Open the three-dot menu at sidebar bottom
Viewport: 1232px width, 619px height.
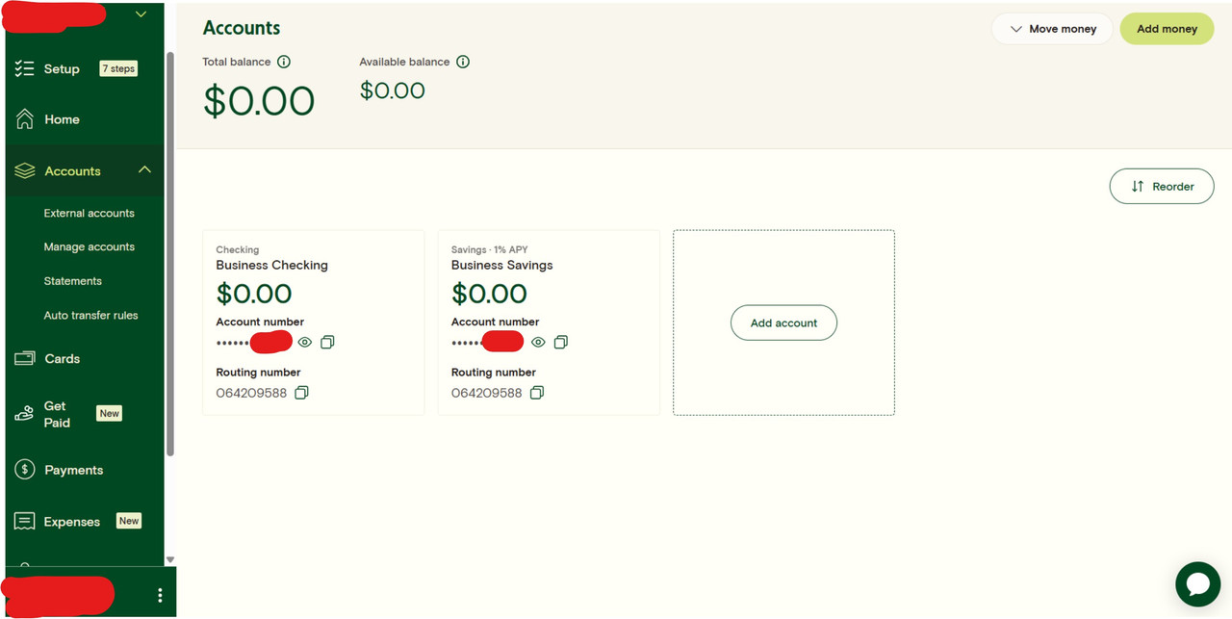[160, 596]
